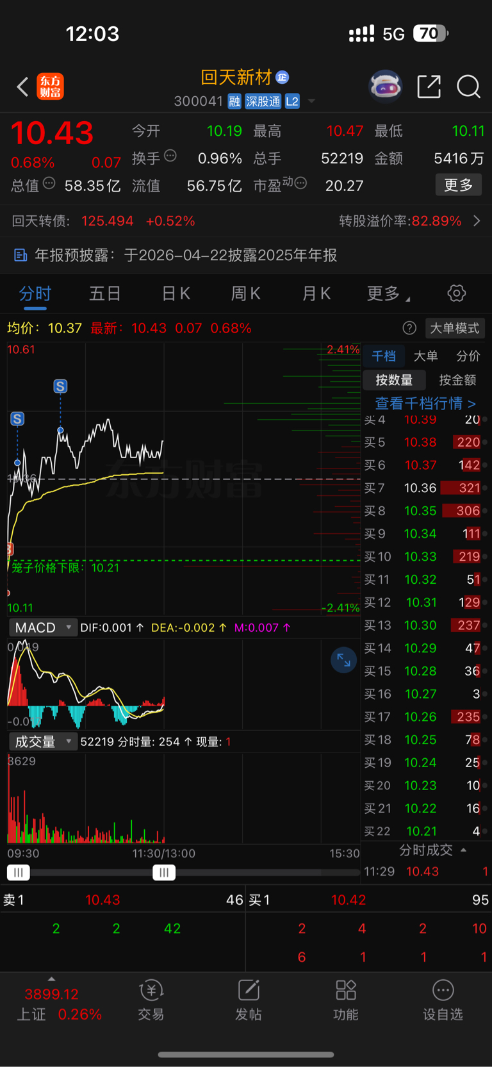Tap the 更多 quote details button
The width and height of the screenshot is (492, 1067).
(459, 185)
